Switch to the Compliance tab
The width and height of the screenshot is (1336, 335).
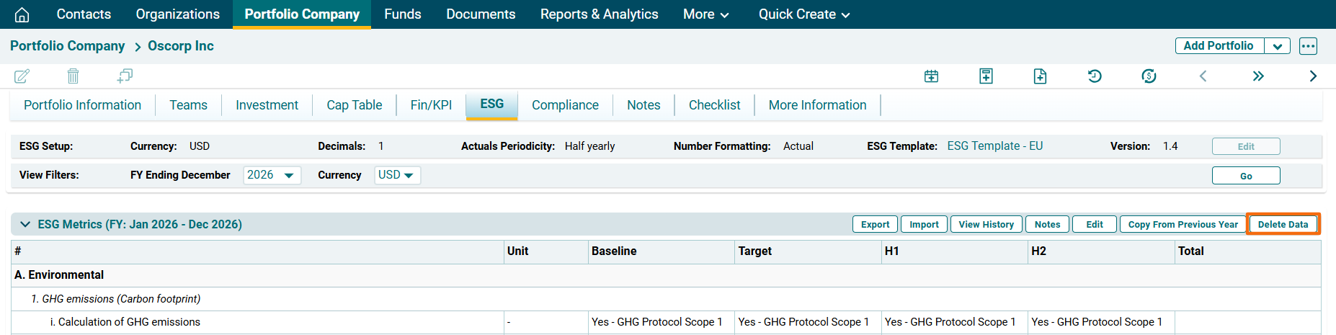(565, 105)
